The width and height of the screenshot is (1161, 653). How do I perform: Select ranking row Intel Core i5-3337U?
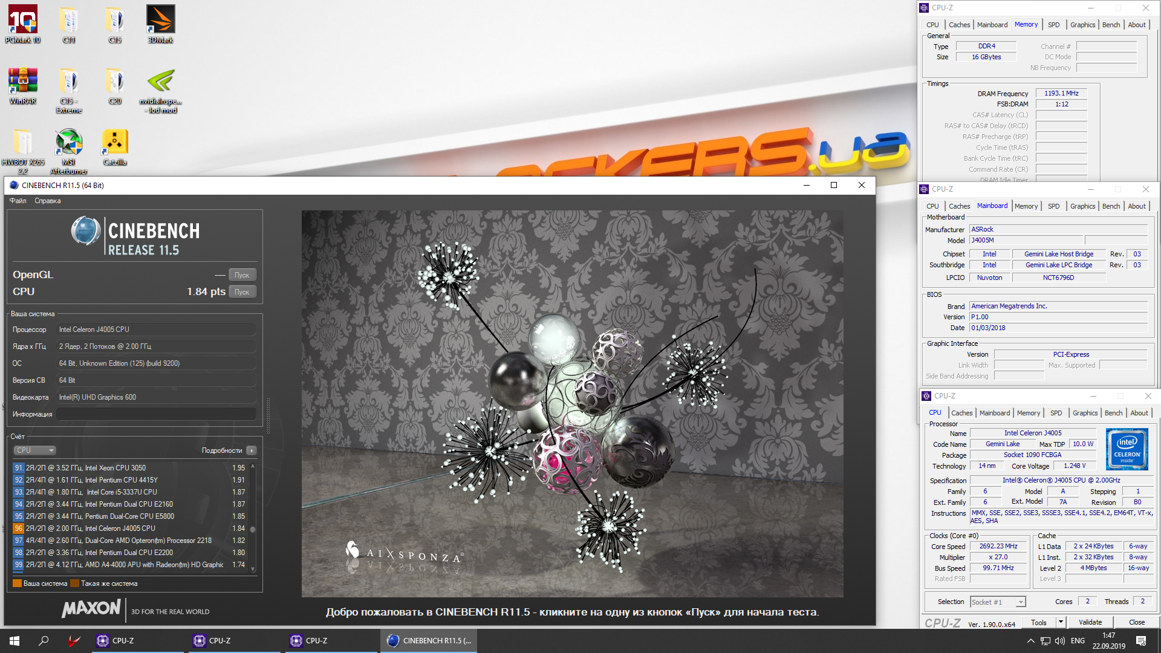pyautogui.click(x=130, y=492)
